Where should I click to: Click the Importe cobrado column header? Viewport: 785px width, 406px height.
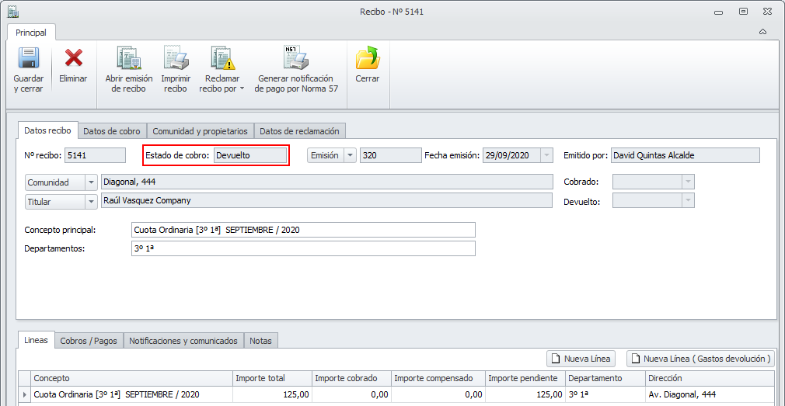(x=351, y=379)
